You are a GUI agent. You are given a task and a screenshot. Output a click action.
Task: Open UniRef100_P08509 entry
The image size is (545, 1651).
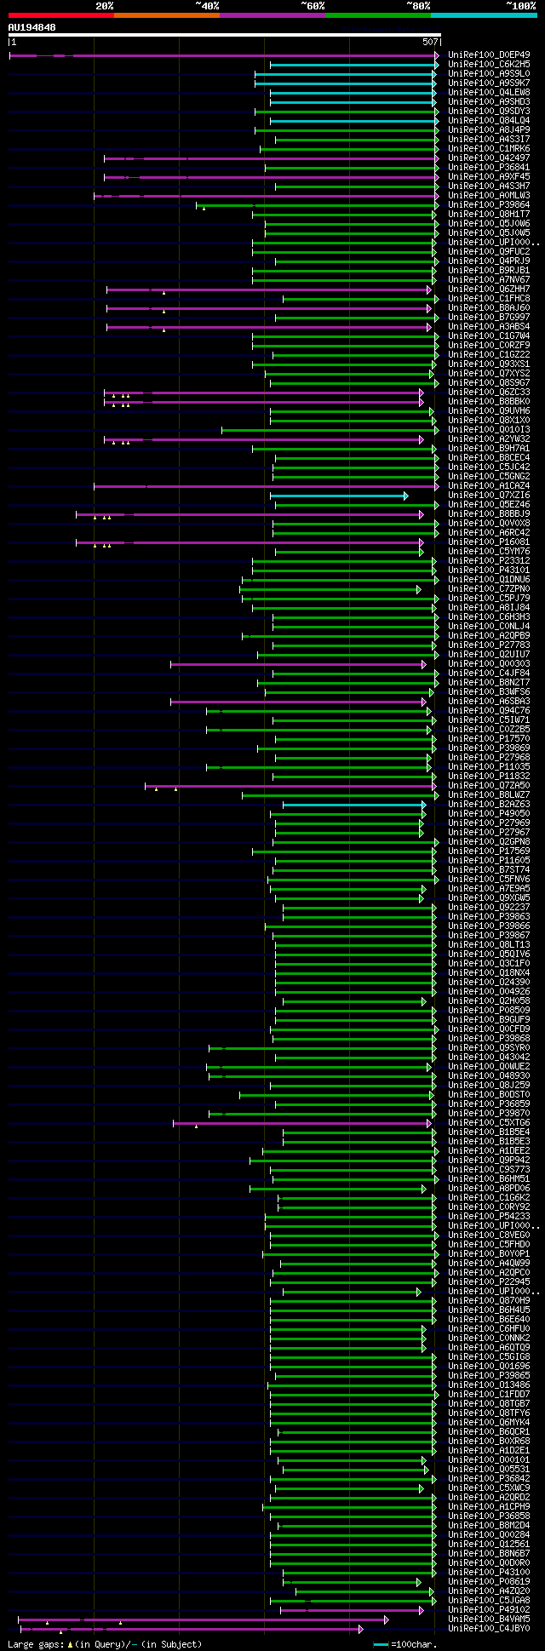(x=489, y=1010)
